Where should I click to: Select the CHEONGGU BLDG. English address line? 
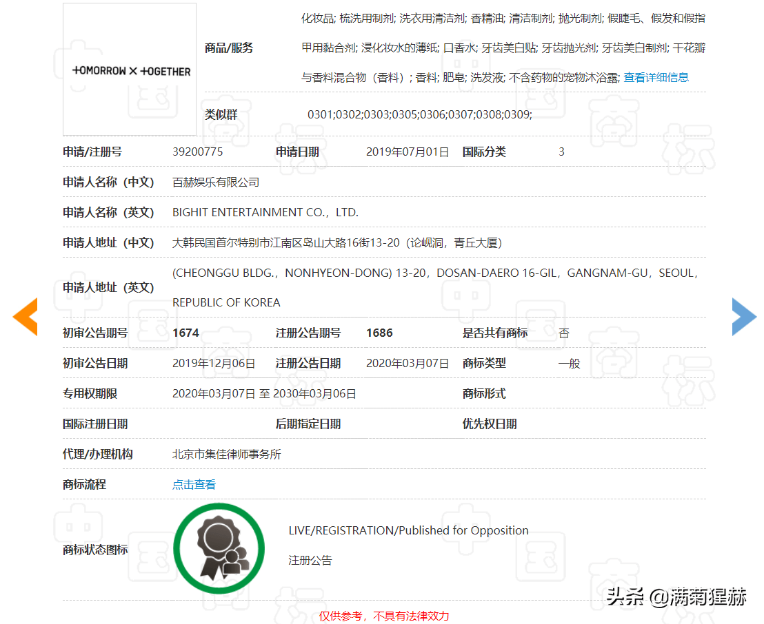pos(435,273)
